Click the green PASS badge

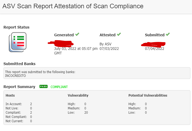43,87
